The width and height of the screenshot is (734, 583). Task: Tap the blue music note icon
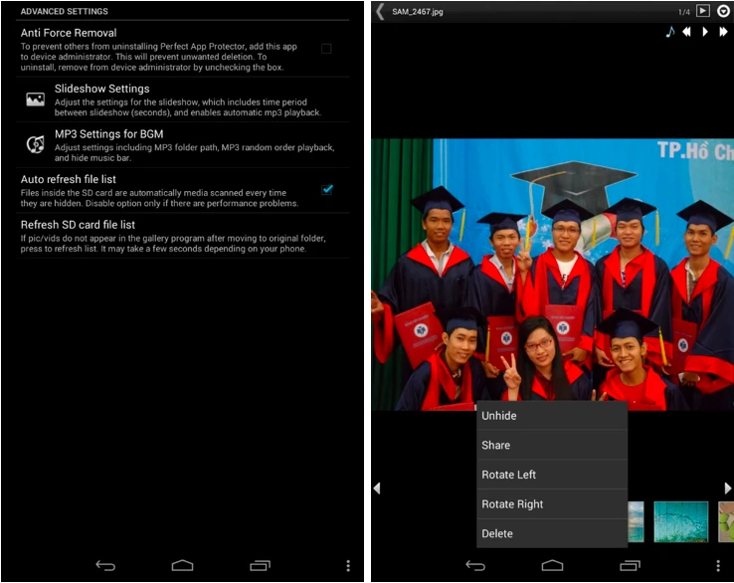pyautogui.click(x=669, y=32)
